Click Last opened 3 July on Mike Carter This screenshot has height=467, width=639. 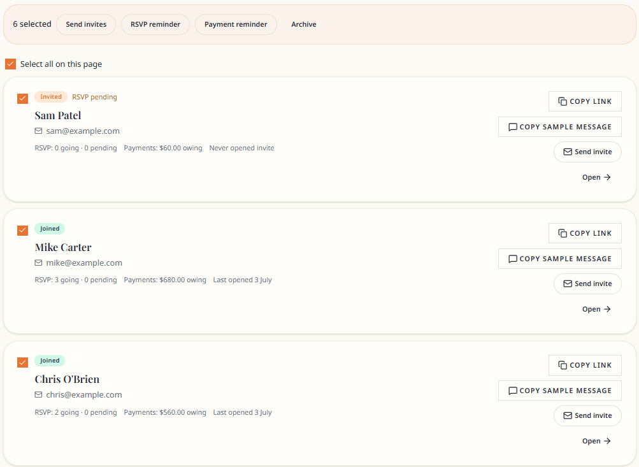click(243, 280)
